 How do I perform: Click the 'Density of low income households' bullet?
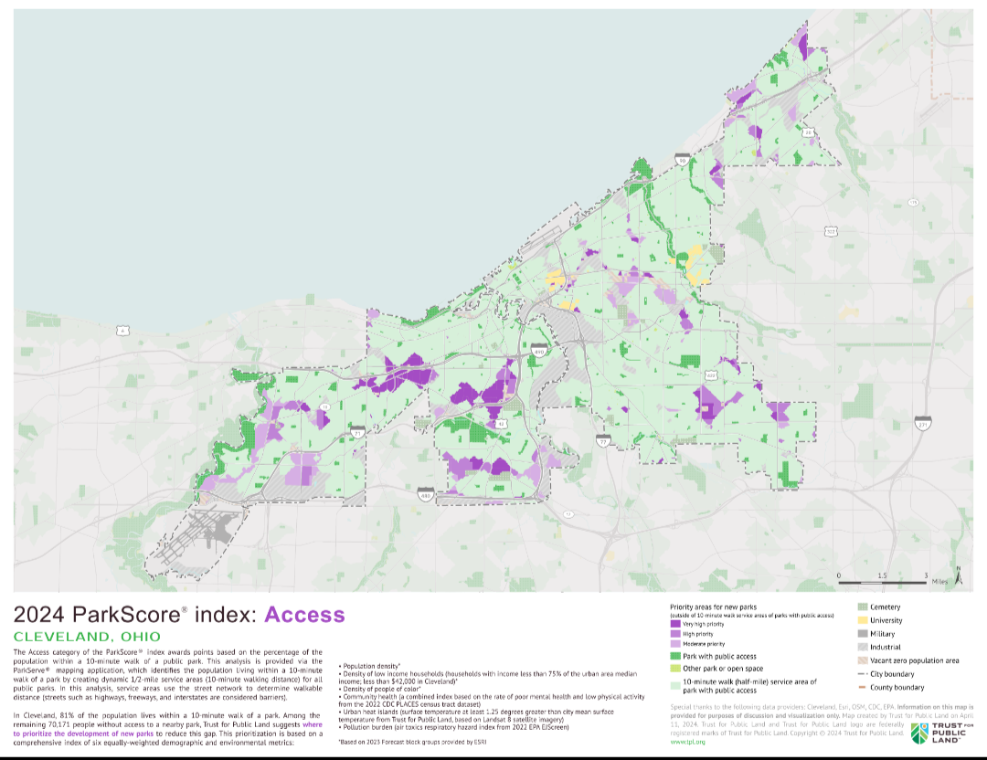click(488, 678)
